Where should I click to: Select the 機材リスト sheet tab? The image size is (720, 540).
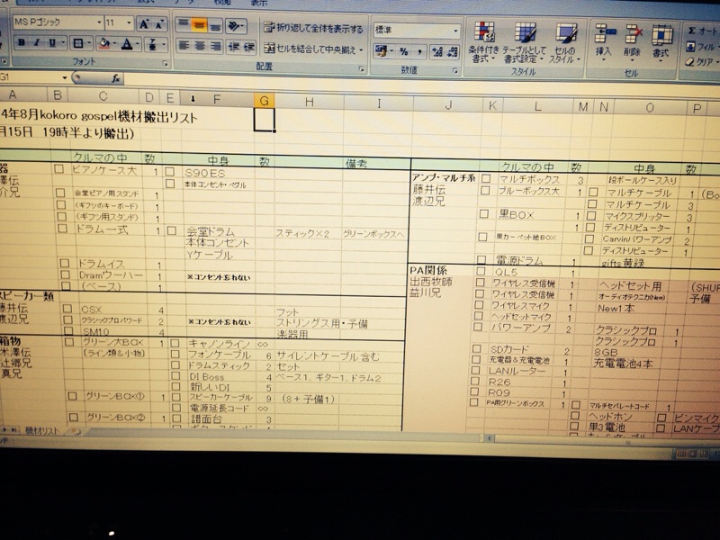pyautogui.click(x=40, y=432)
